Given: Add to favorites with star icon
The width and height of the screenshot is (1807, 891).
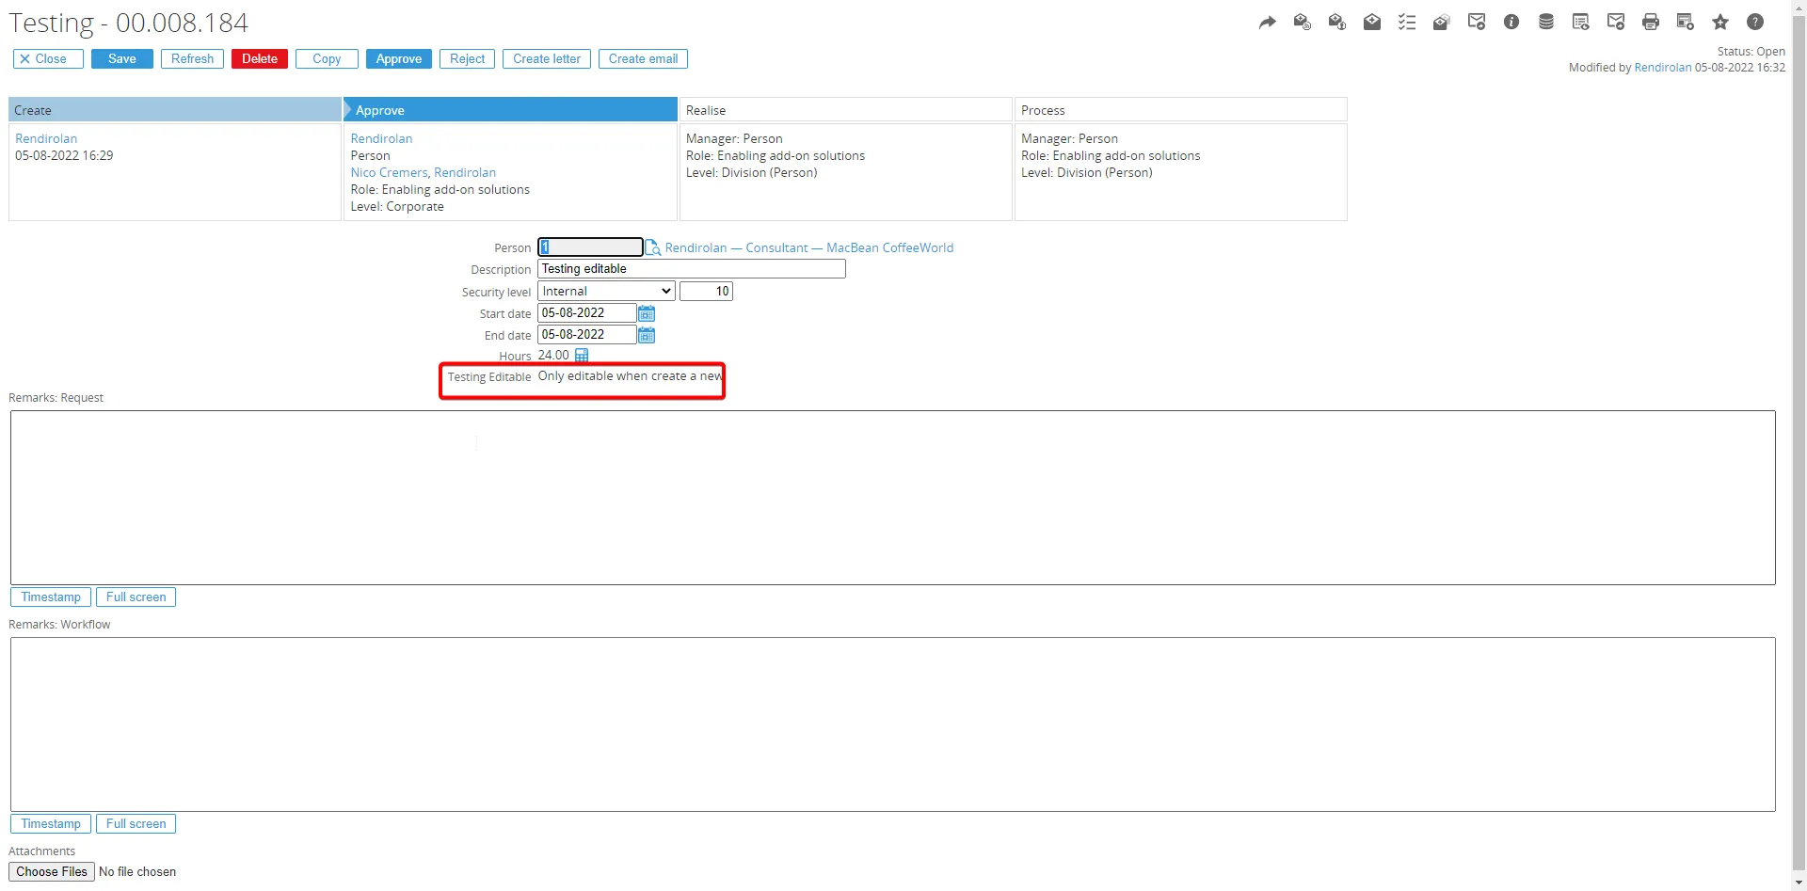Looking at the screenshot, I should point(1720,23).
